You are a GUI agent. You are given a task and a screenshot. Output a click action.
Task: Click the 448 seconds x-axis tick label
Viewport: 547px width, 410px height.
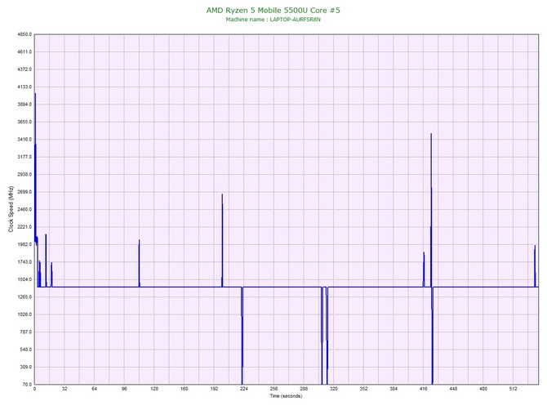tap(453, 389)
